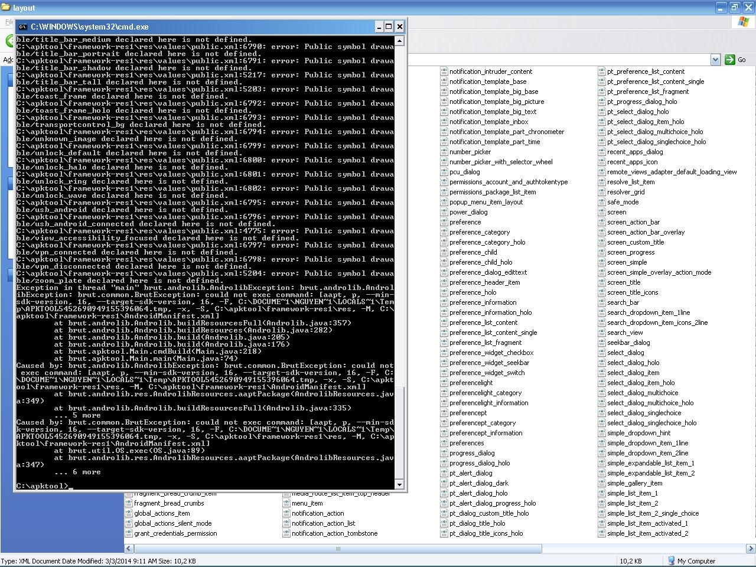Image resolution: width=756 pixels, height=567 pixels.
Task: Select the global_actions_item file icon
Action: [x=129, y=513]
